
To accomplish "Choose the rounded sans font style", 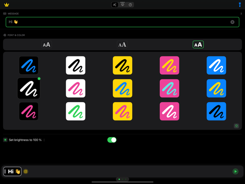I will (x=47, y=44).
